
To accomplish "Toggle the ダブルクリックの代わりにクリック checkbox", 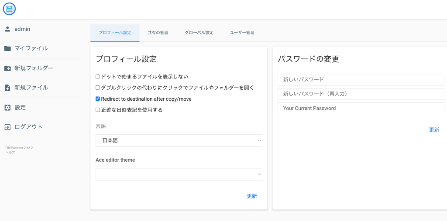I will coord(98,88).
